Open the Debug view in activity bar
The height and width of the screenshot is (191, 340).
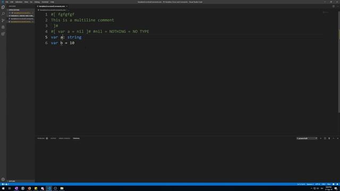click(x=3, y=27)
